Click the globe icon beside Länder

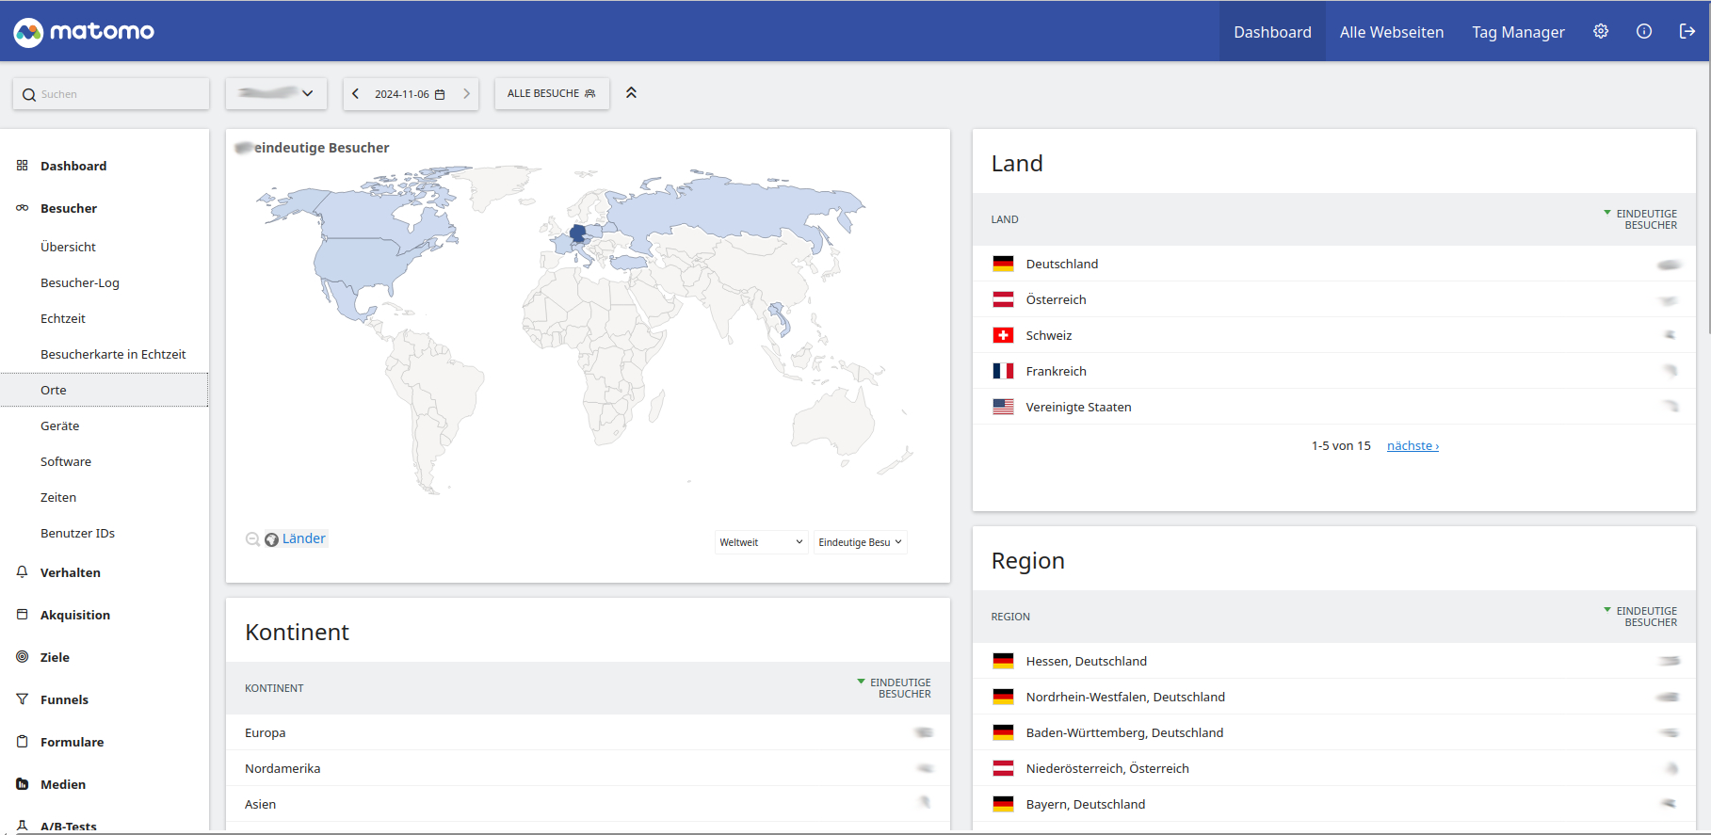coord(271,539)
